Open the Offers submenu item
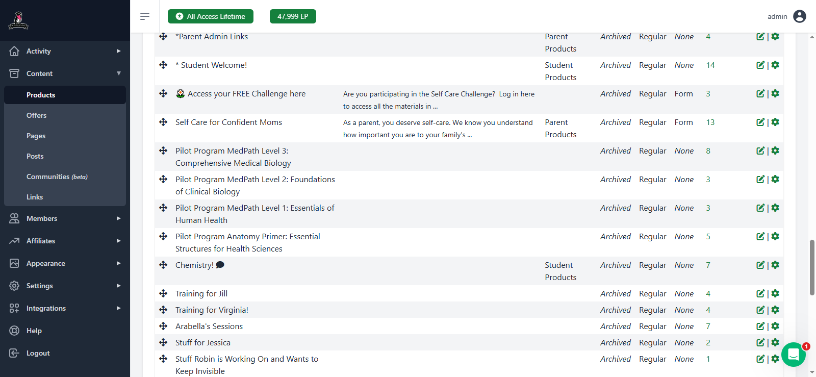Image resolution: width=816 pixels, height=377 pixels. pos(37,115)
